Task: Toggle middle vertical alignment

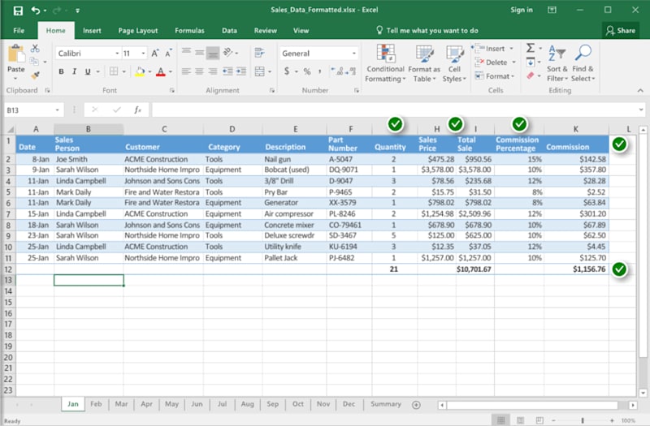Action: [199, 53]
